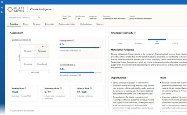The height and width of the screenshot is (115, 187).
Task: Click the search magnifier icon
Action: 39,17
